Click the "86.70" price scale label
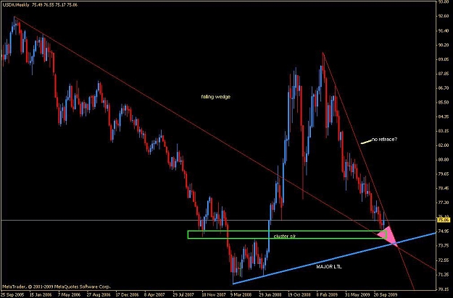Screen dimensions: 453x298 [444, 88]
